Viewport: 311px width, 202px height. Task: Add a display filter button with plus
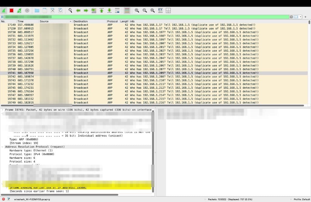click(306, 17)
